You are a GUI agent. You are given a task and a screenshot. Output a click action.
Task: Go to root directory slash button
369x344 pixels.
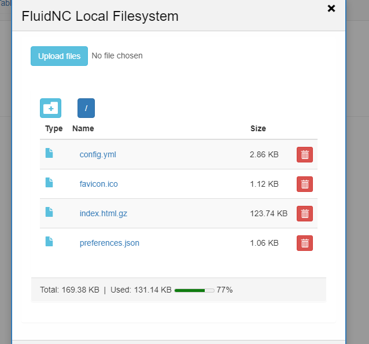click(x=86, y=108)
